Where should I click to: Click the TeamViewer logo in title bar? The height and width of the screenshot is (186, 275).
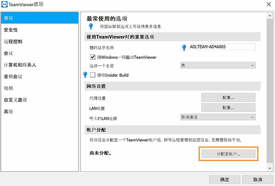click(x=4, y=4)
